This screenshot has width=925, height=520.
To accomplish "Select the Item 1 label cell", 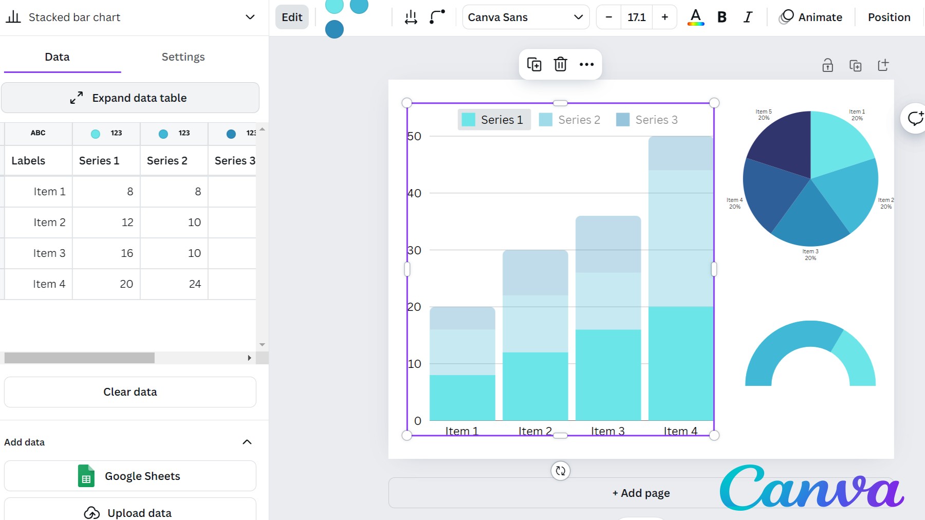I will point(39,192).
